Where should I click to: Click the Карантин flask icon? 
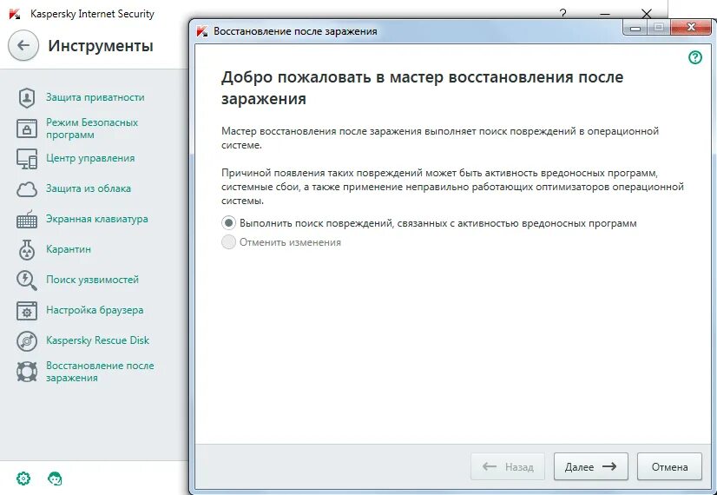pos(27,250)
